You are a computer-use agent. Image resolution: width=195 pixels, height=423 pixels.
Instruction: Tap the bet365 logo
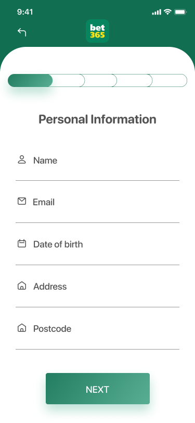click(x=98, y=31)
